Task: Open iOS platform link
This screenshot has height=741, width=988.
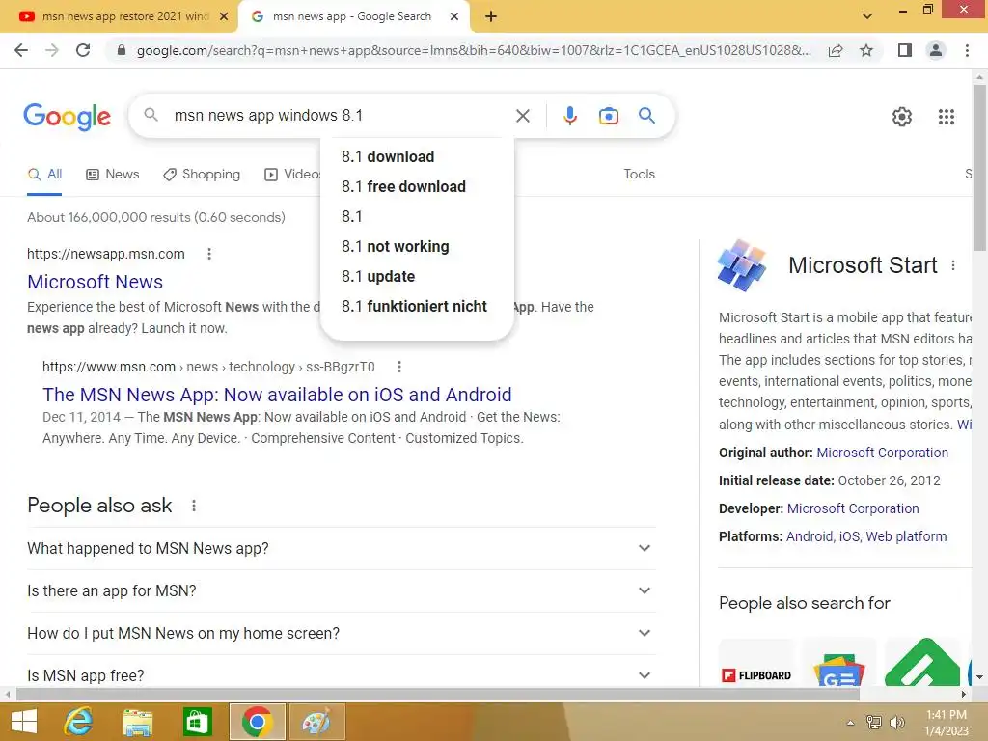Action: [x=849, y=536]
